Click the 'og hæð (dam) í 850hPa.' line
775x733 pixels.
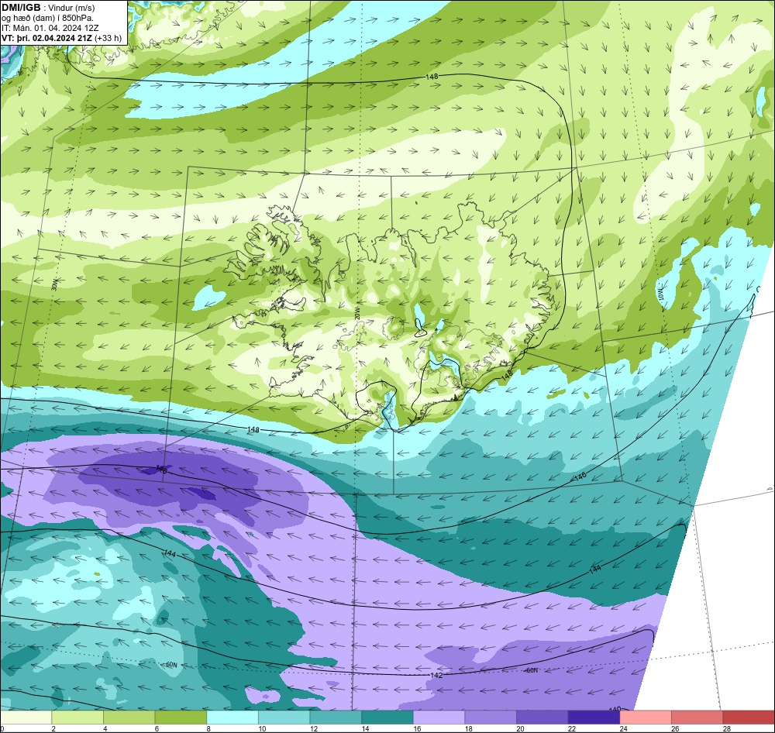[x=47, y=19]
